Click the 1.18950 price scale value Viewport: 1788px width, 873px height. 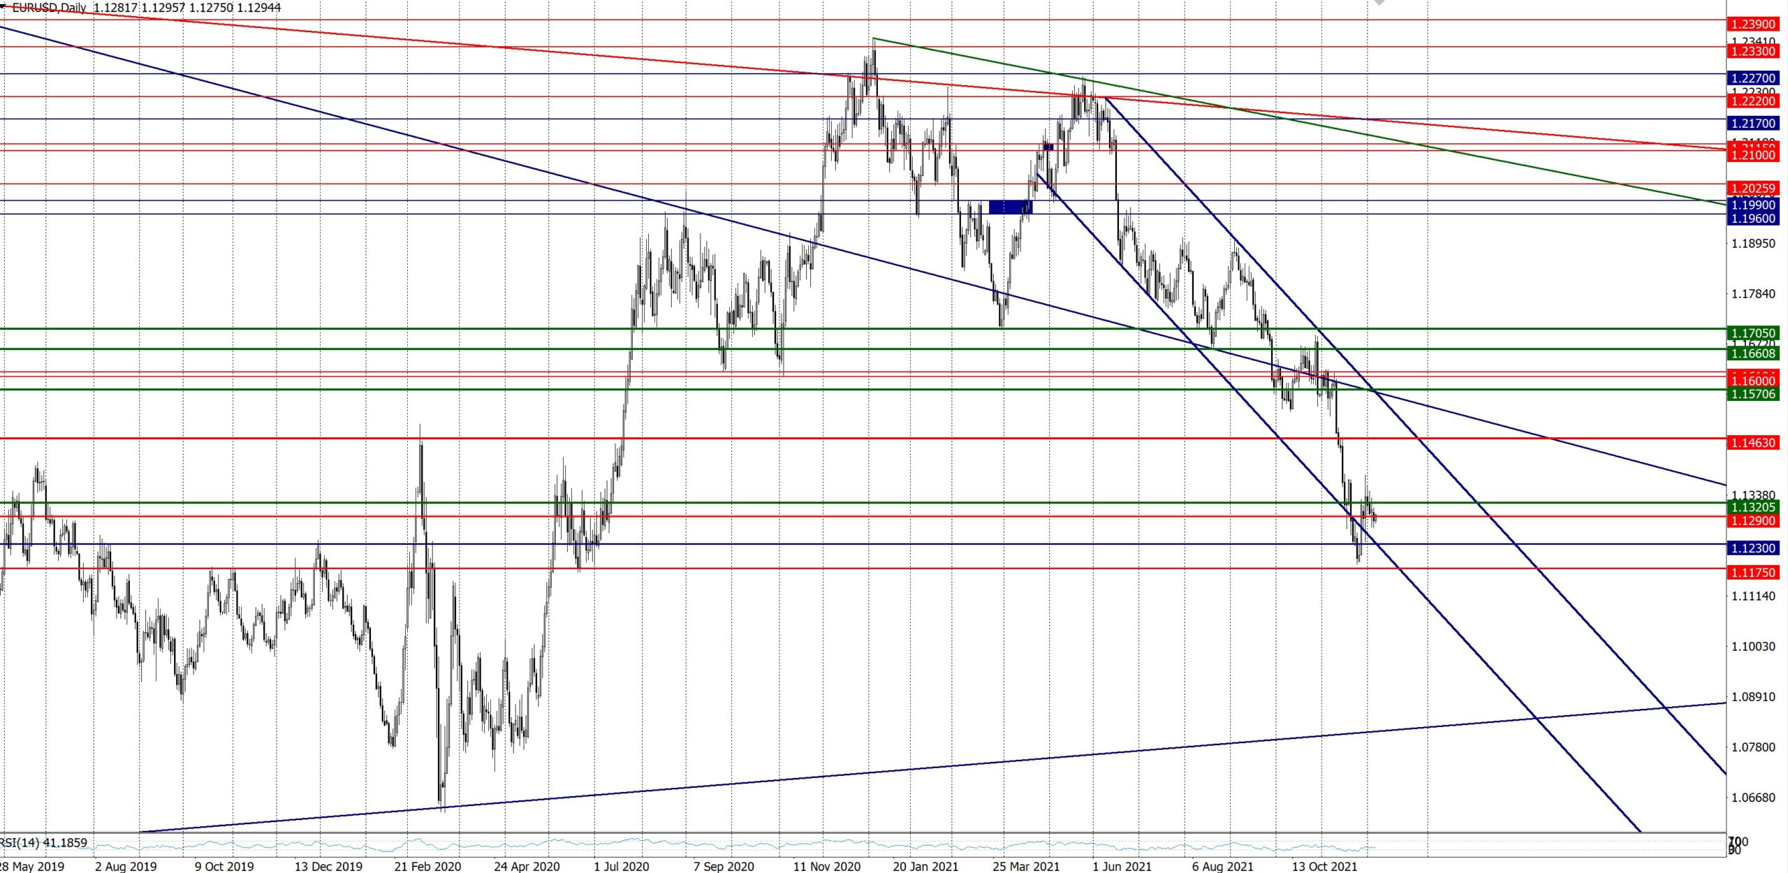[x=1752, y=244]
